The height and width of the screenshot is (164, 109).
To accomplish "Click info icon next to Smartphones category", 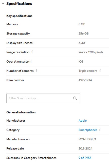I will point(100,130).
